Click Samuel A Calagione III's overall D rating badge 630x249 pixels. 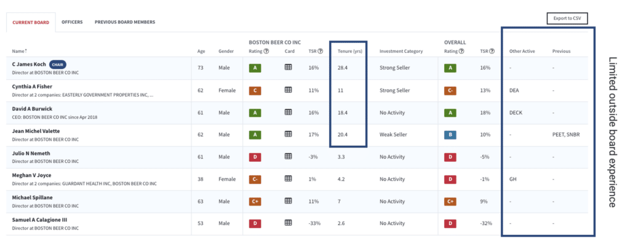(450, 223)
